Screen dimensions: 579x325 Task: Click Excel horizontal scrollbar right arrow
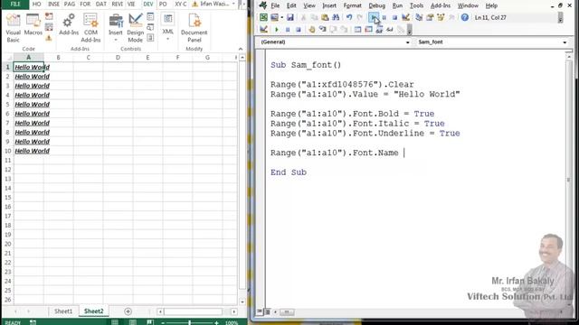234,311
